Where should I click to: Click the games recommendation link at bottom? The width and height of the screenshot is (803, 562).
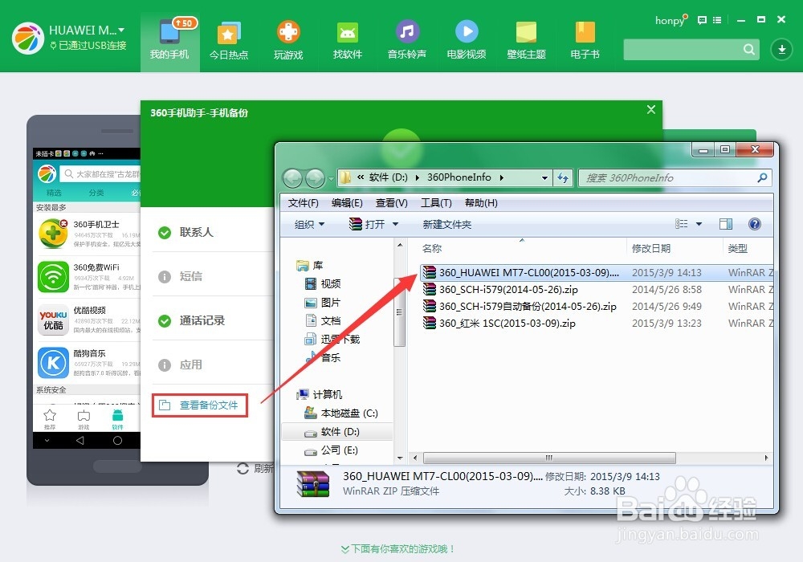click(x=398, y=548)
